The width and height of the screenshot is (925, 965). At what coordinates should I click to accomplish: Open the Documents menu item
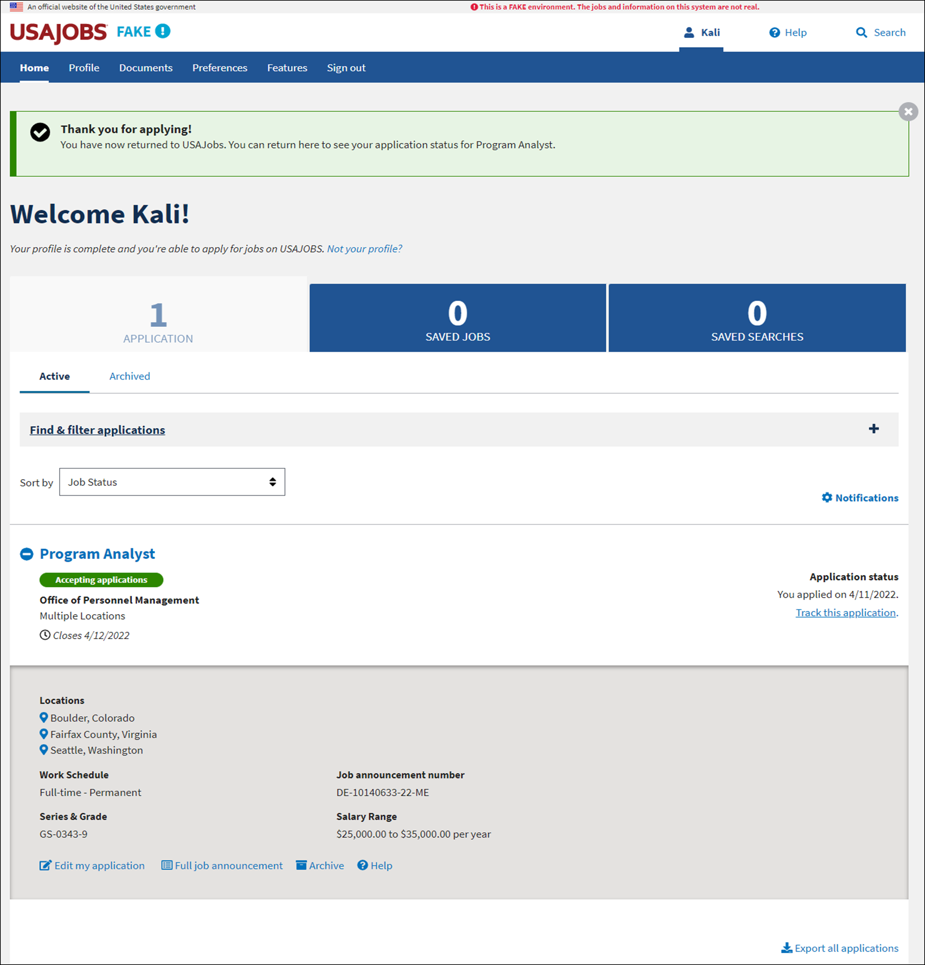tap(146, 68)
